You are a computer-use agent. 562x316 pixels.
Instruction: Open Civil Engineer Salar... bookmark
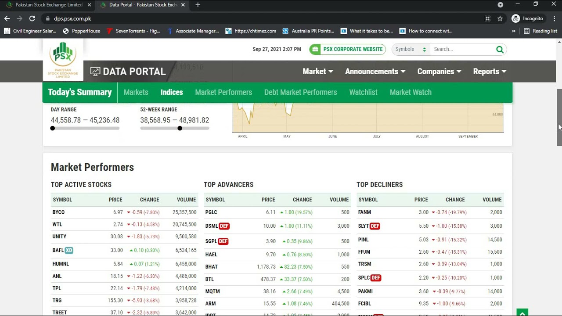pyautogui.click(x=30, y=31)
